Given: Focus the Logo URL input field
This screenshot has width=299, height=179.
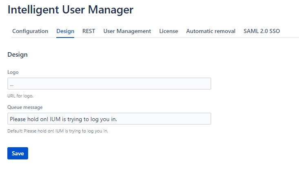Looking at the screenshot, I should [x=109, y=84].
